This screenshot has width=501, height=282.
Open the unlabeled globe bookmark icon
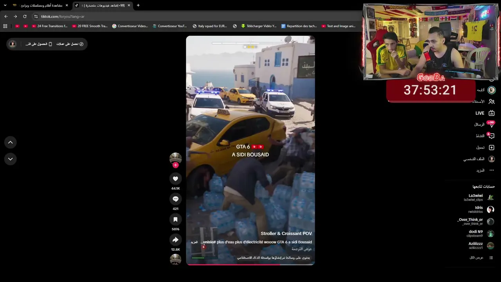(x=235, y=26)
